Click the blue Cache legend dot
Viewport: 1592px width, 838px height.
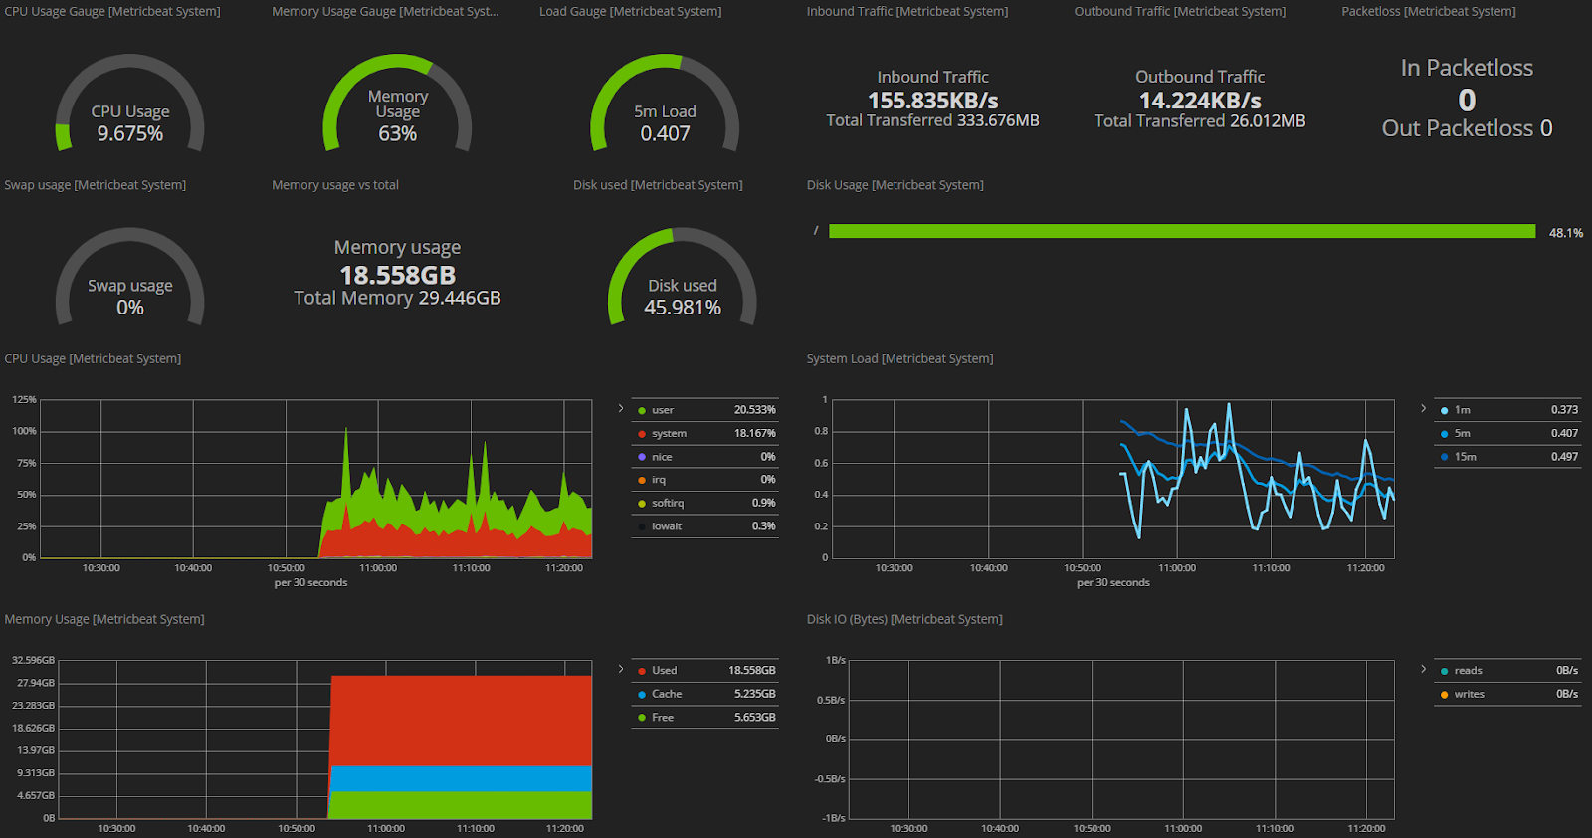(x=642, y=694)
